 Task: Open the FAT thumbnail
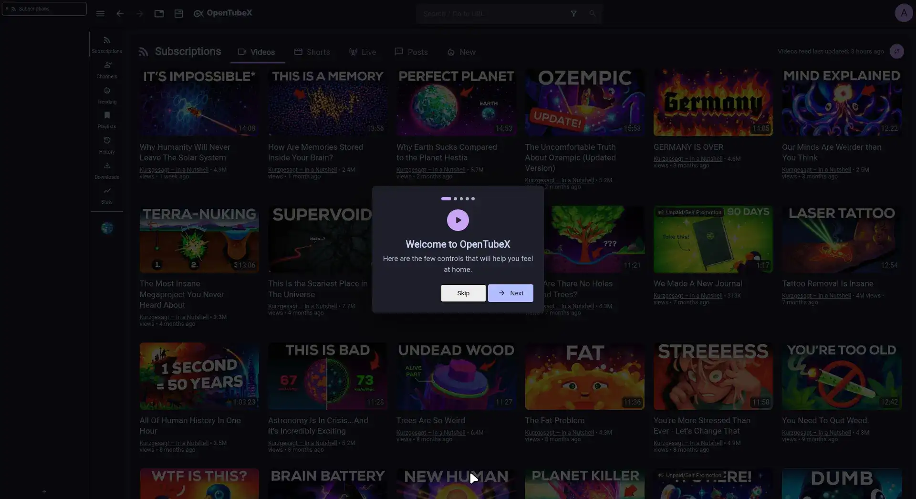point(585,376)
